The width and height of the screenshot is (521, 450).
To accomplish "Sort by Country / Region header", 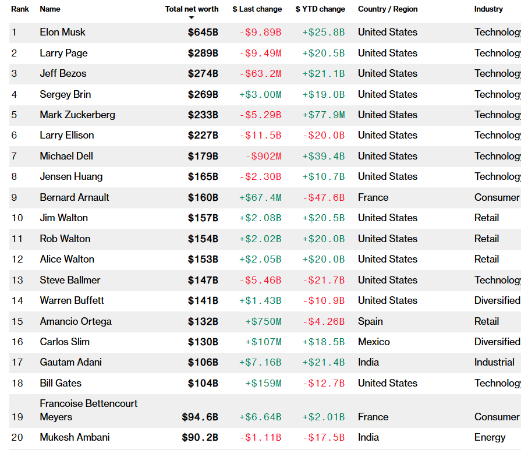I will coord(388,9).
